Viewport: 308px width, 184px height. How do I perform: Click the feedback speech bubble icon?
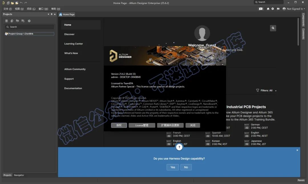[261, 9]
